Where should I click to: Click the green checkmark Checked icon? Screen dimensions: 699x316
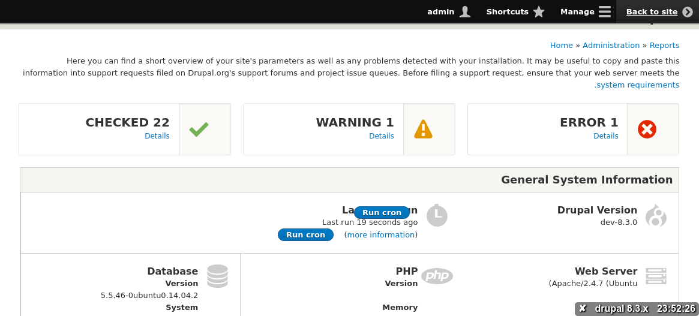point(199,130)
